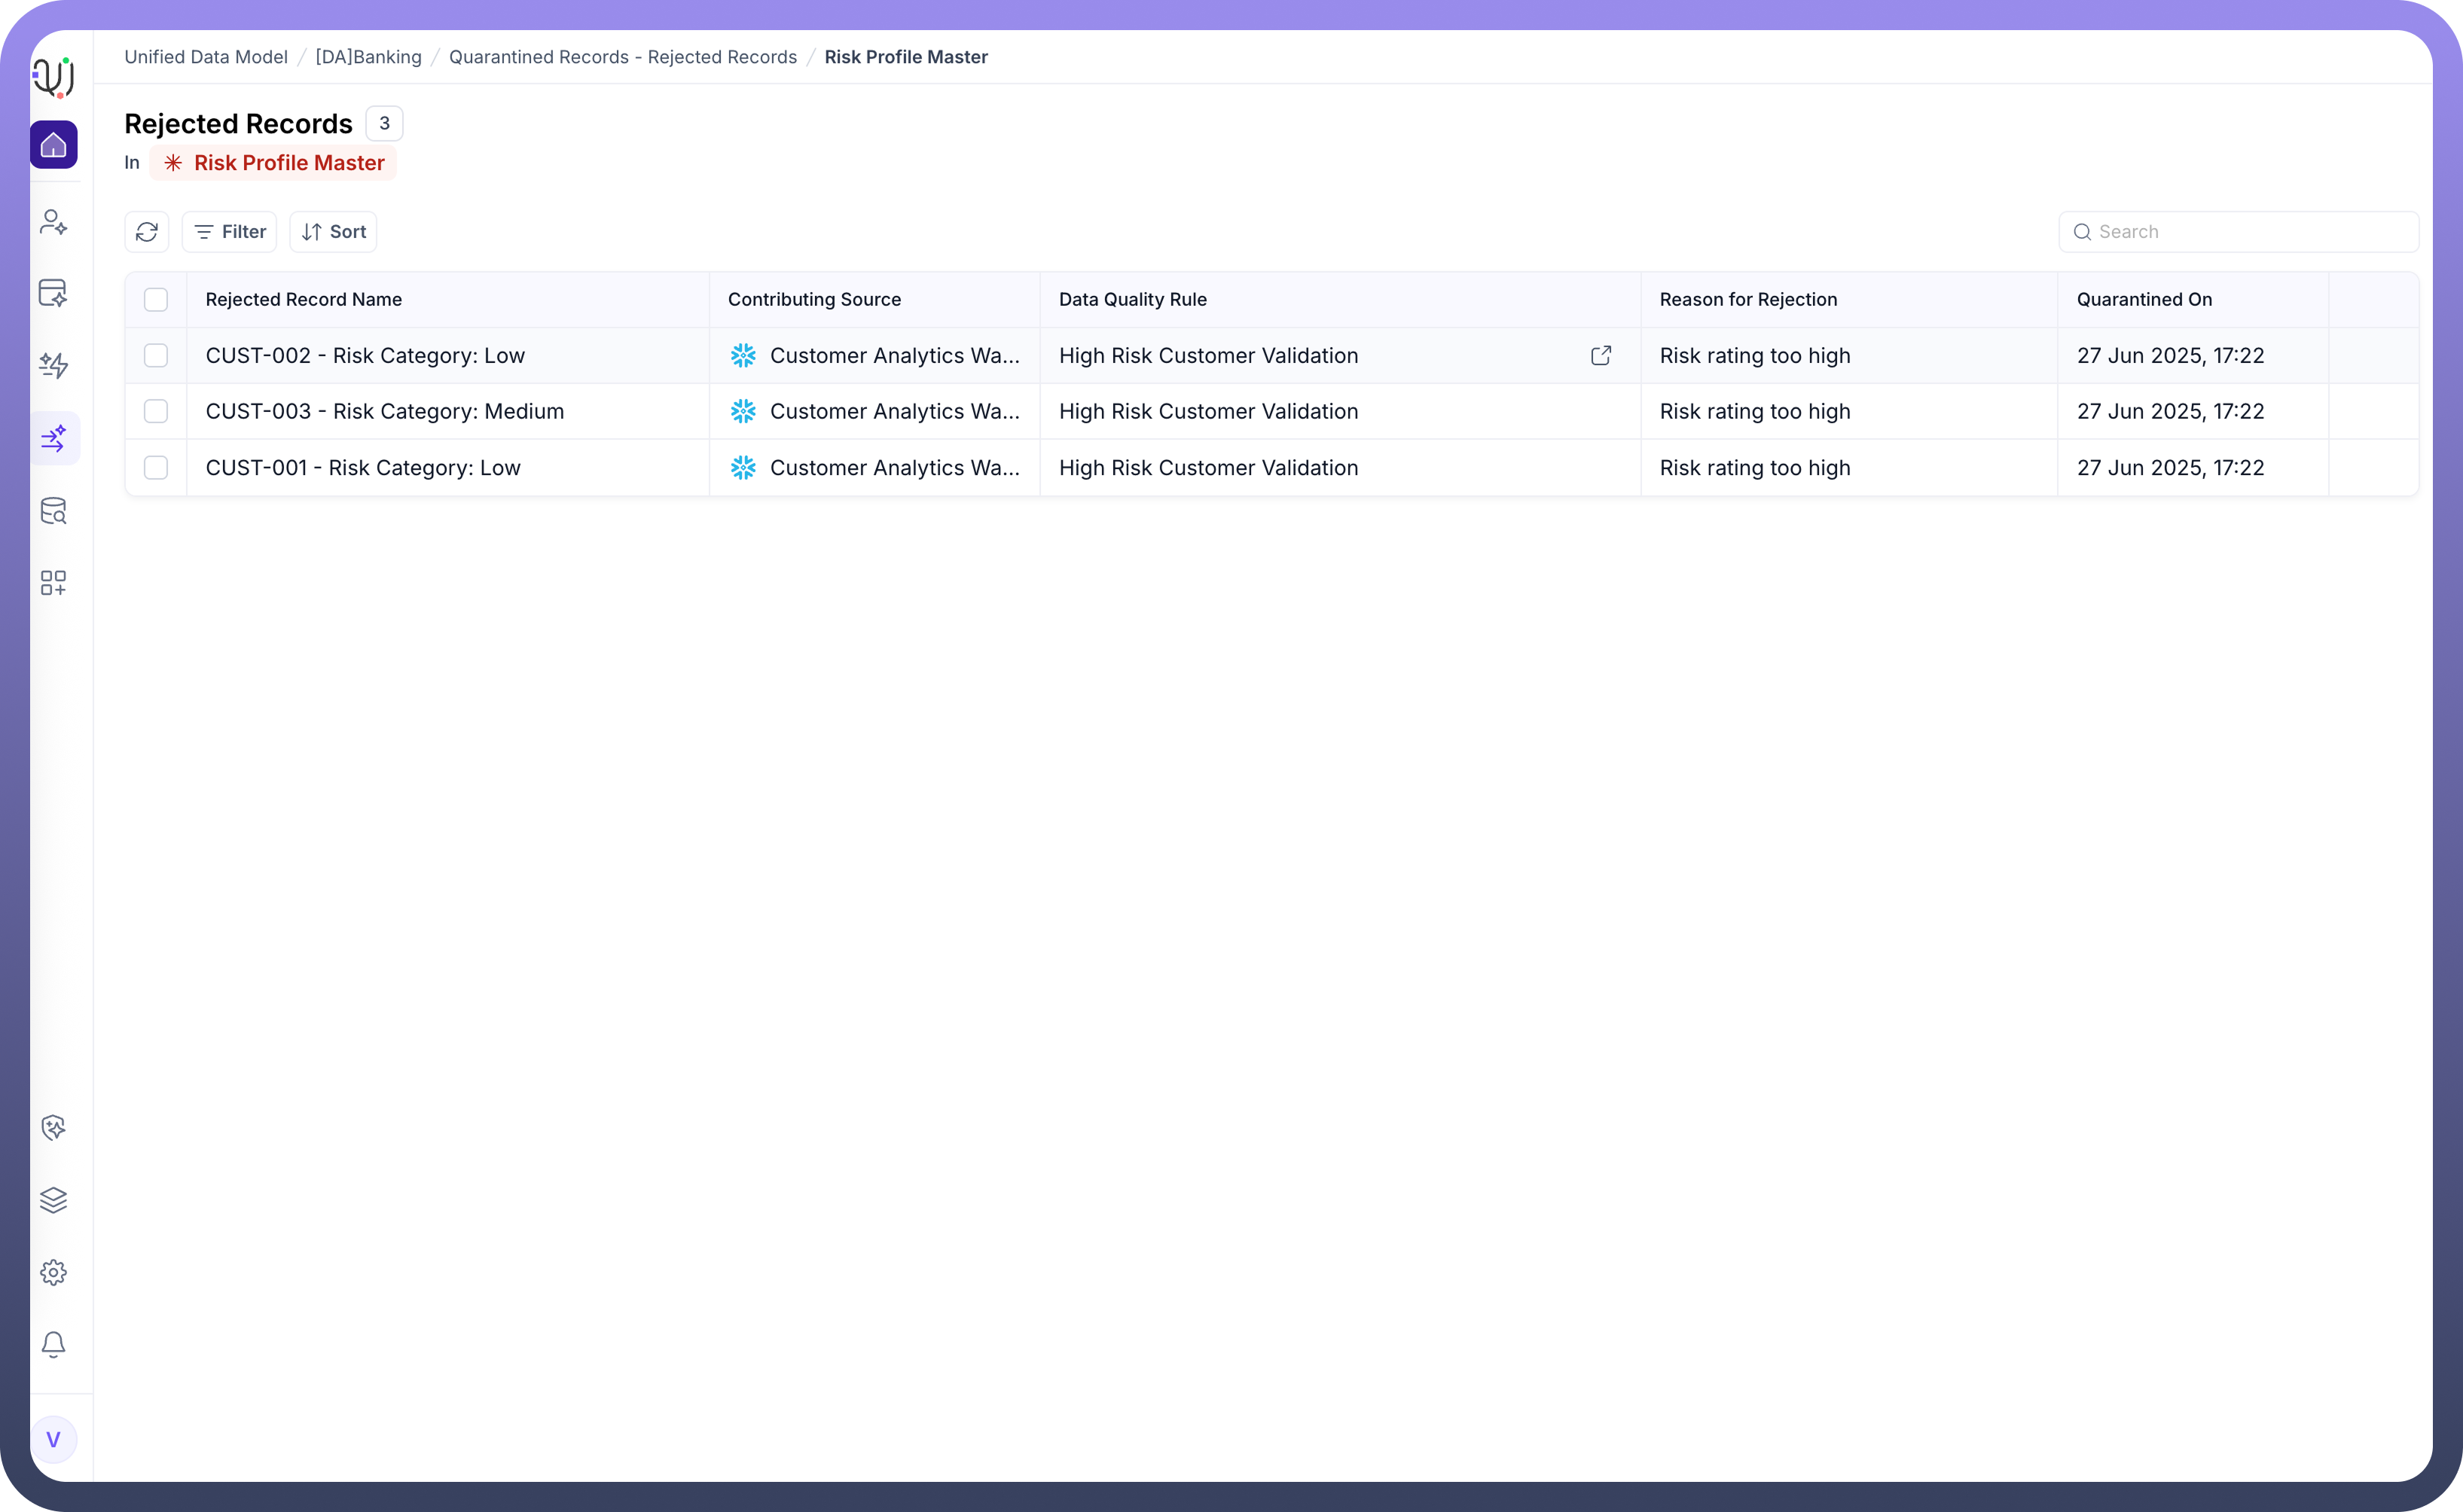Go to Unified Data Model breadcrumb
Screen dimensions: 2463x1512
pos(206,57)
